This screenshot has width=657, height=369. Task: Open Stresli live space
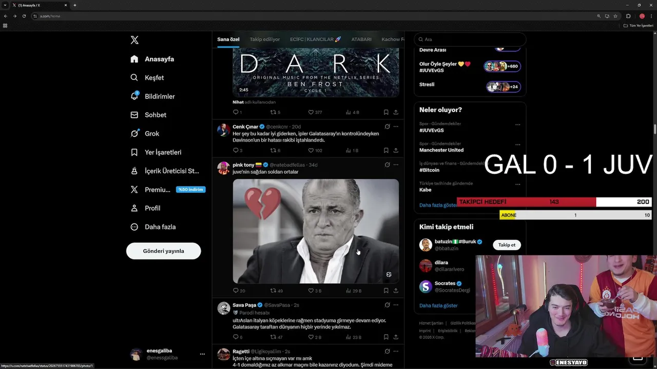tap(470, 87)
